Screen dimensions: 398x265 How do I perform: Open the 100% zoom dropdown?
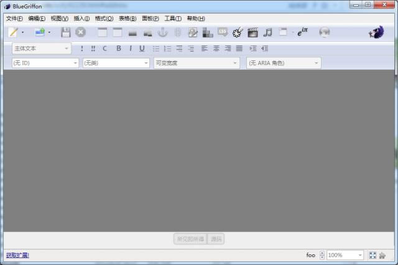(345, 255)
